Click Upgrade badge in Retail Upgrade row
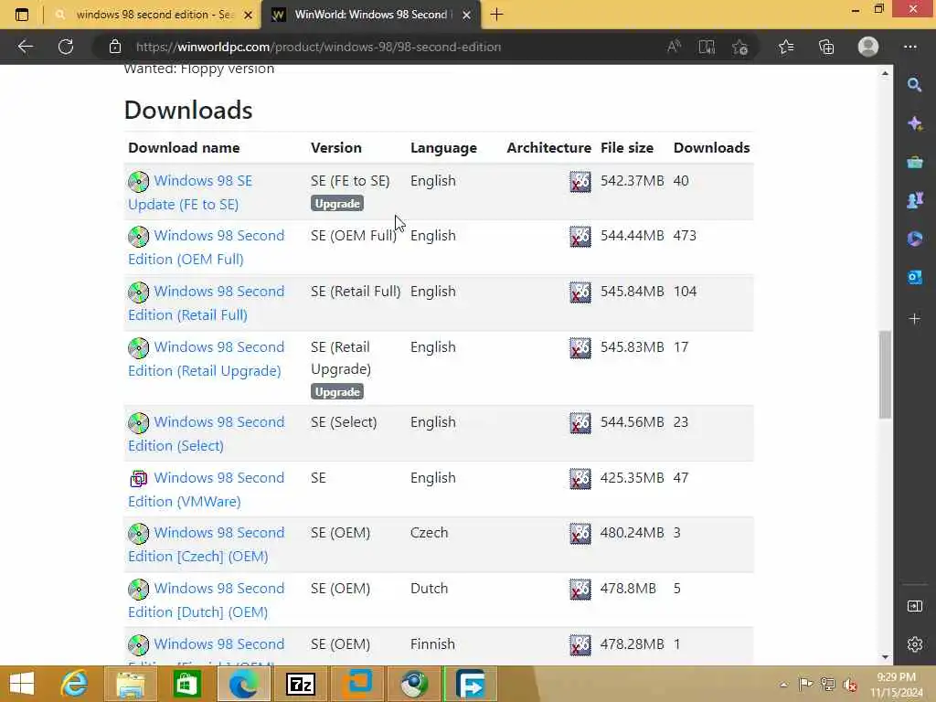This screenshot has height=702, width=936. 337,391
